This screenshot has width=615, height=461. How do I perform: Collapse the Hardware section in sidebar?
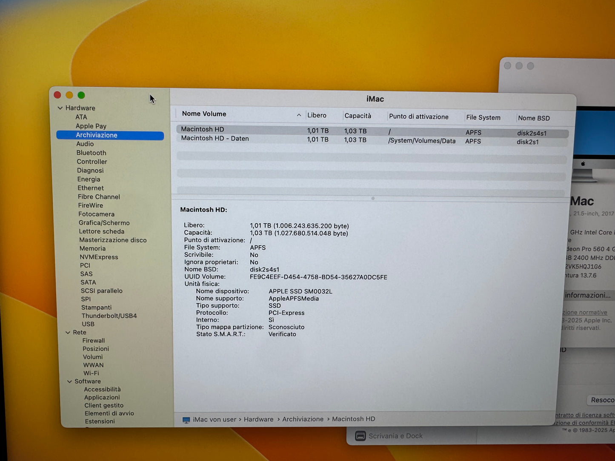60,108
